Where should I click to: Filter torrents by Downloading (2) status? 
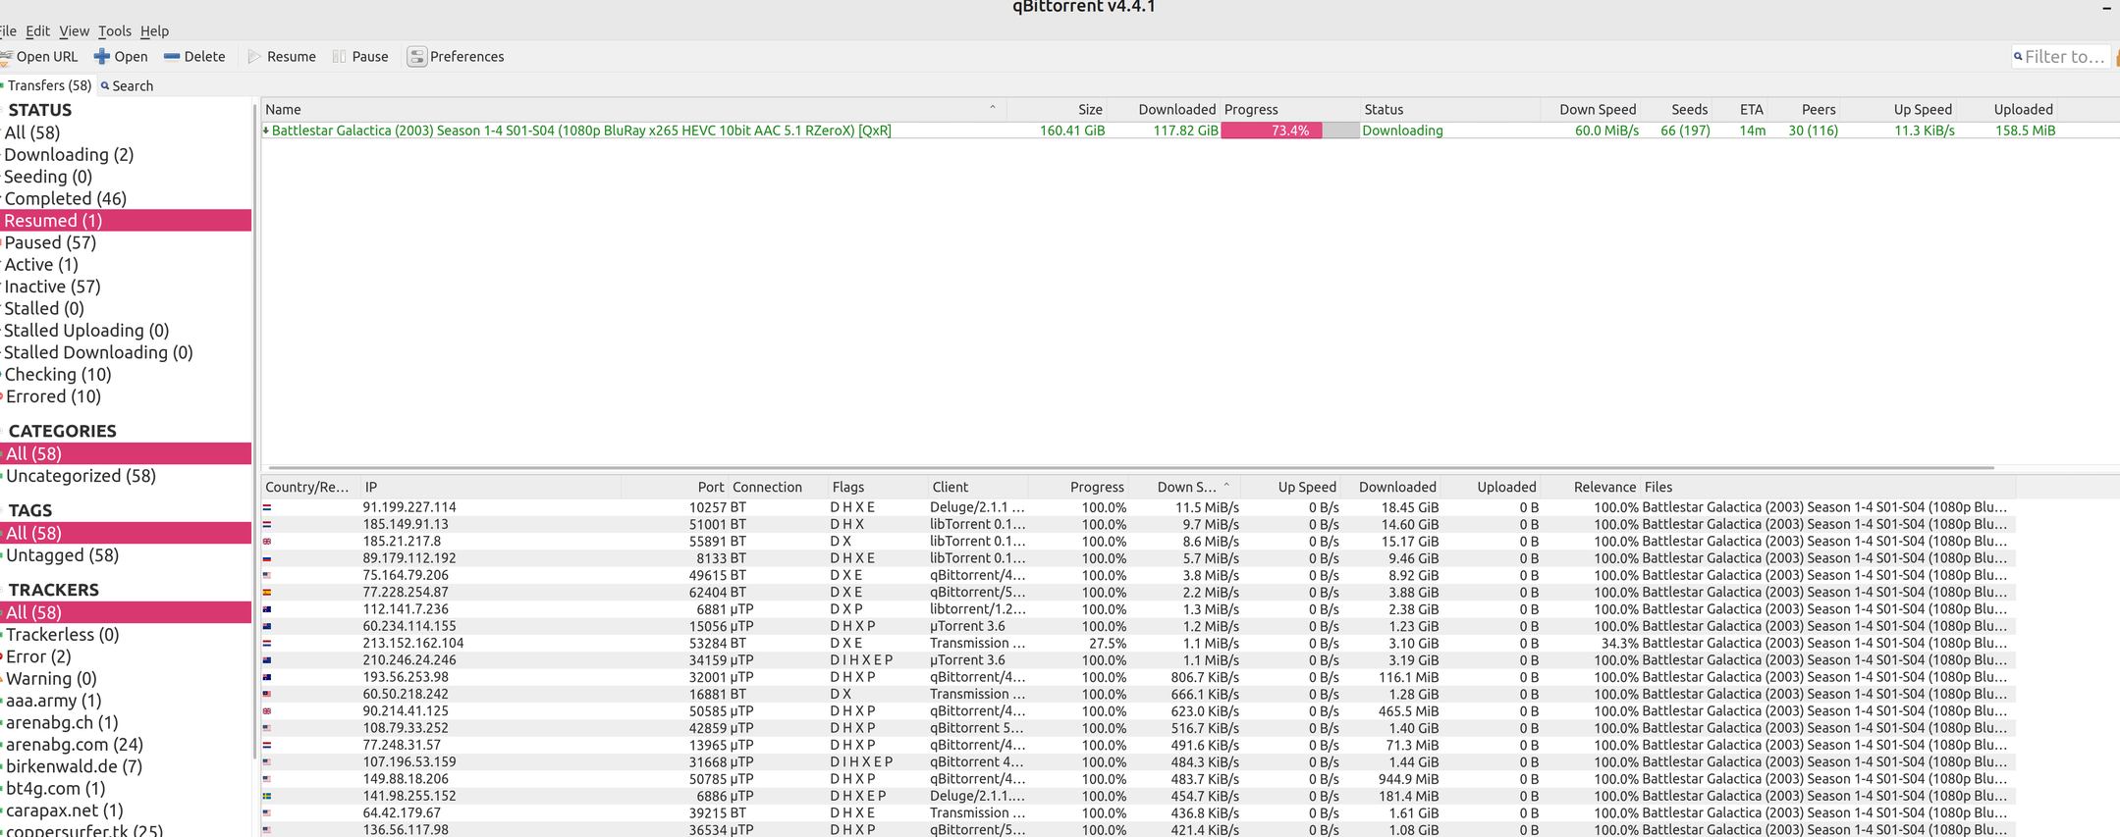pos(69,155)
